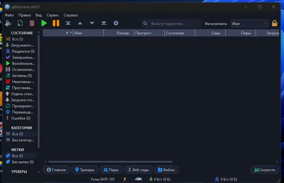This screenshot has width=284, height=183.
Task: Click the orange pause button
Action: tap(56, 23)
